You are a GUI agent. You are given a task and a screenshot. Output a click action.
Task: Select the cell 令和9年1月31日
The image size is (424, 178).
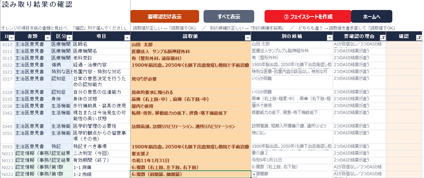click(292, 160)
